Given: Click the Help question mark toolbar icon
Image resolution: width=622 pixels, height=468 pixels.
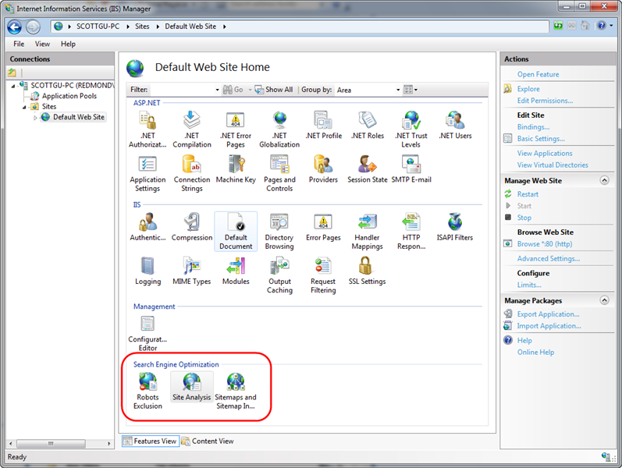Looking at the screenshot, I should 602,26.
